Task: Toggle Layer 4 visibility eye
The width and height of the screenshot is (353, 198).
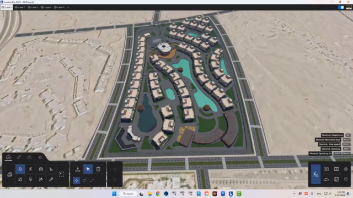Action: pos(42,7)
